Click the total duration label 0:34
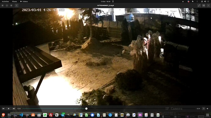This screenshot has width=211, height=118. 198,109
